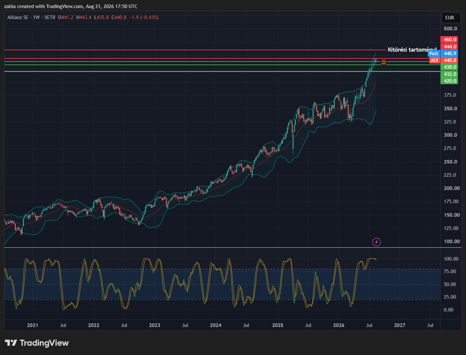The width and height of the screenshot is (466, 355).
Task: Click the snapshot header 'zabla created with TradingView.com'
Action: coord(44,6)
